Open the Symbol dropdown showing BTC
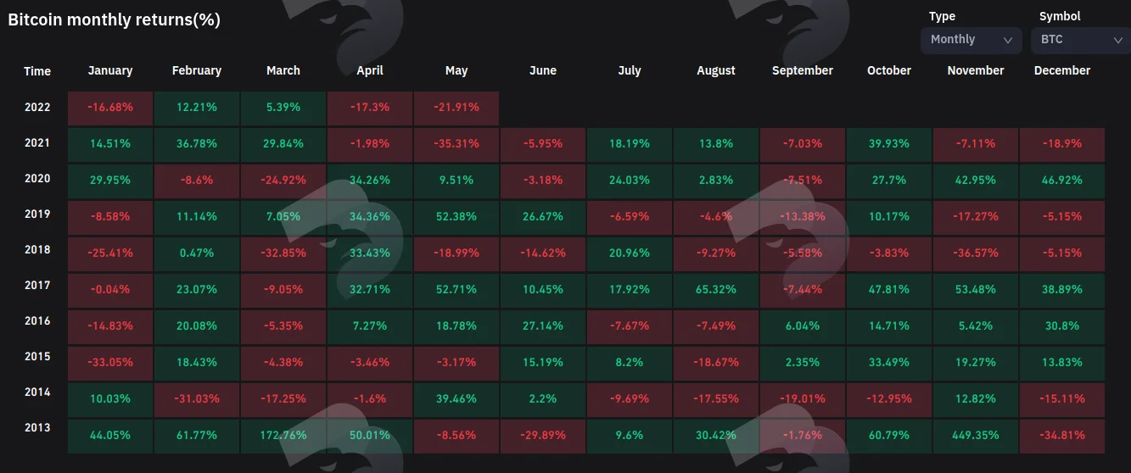 (1081, 40)
